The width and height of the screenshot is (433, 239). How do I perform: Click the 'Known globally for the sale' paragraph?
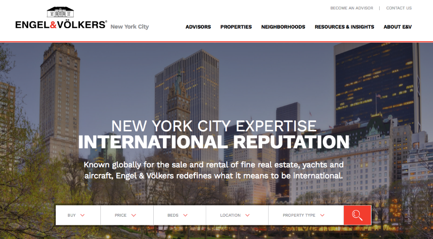[x=214, y=170]
